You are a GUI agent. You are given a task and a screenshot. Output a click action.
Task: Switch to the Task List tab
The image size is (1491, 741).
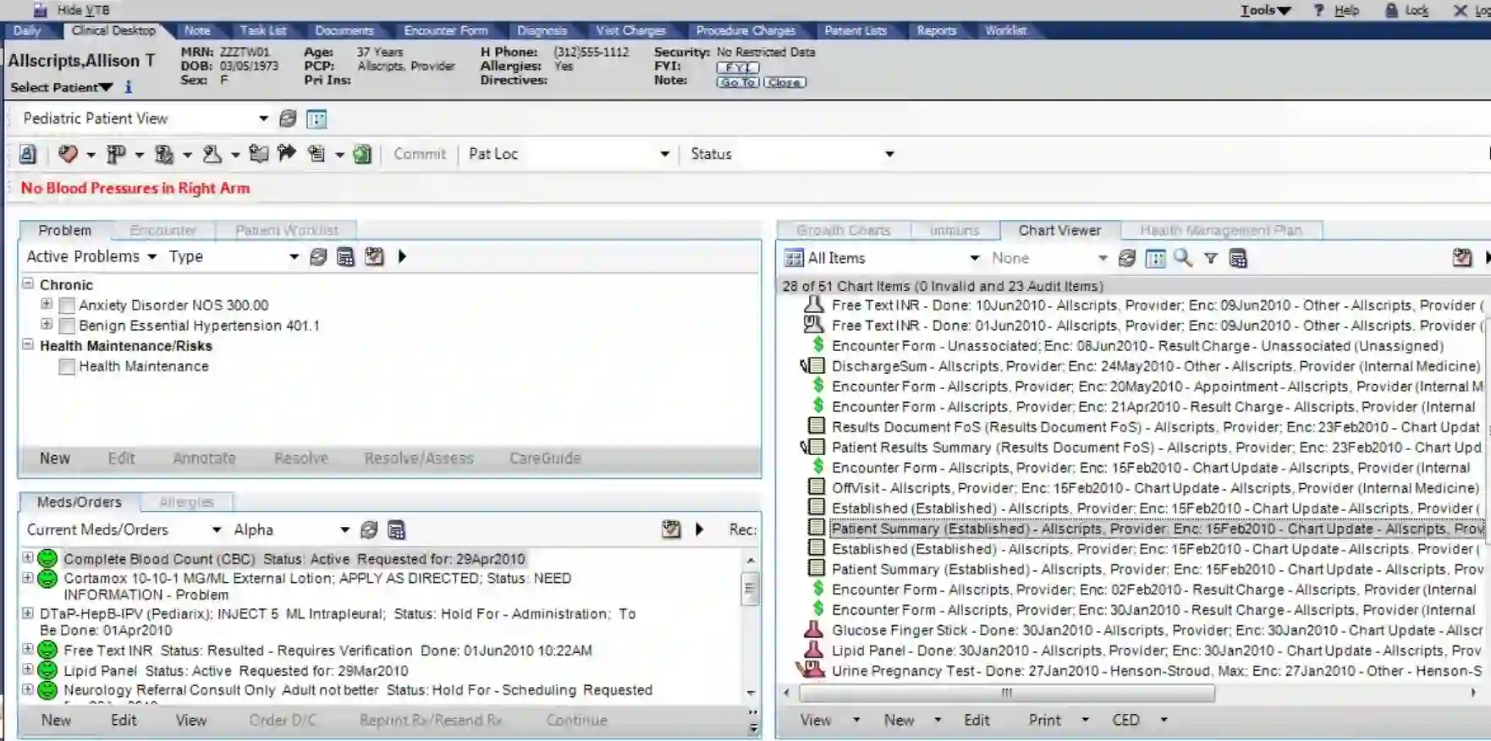263,30
